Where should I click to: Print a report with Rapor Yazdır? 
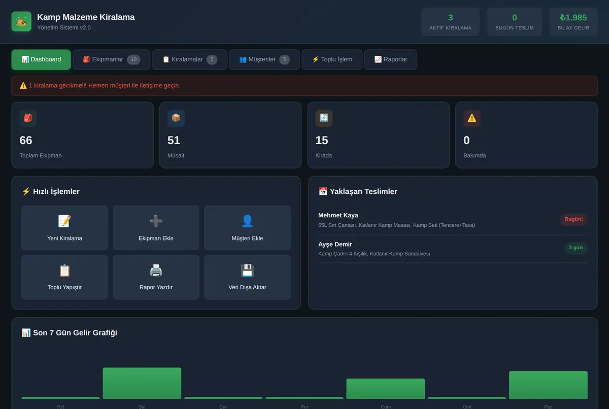coord(156,277)
